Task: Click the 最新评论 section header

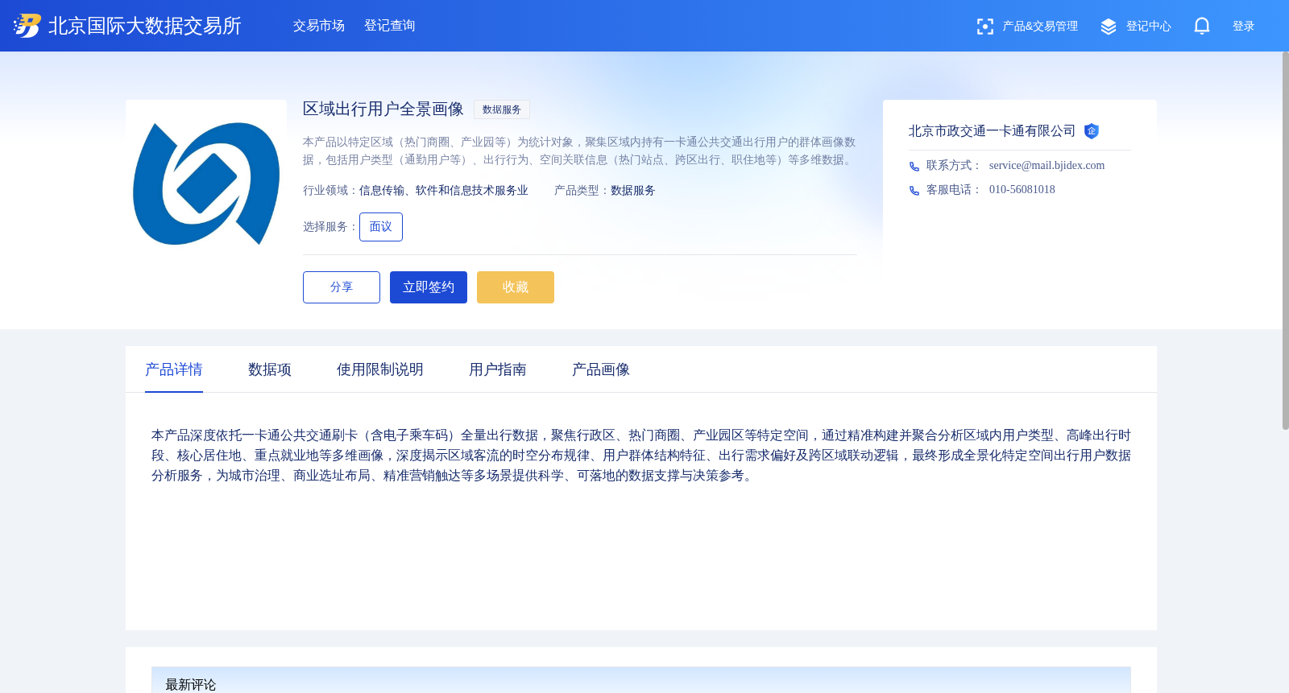Action: pos(641,680)
